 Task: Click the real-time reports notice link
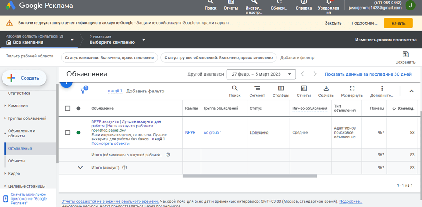110,201
